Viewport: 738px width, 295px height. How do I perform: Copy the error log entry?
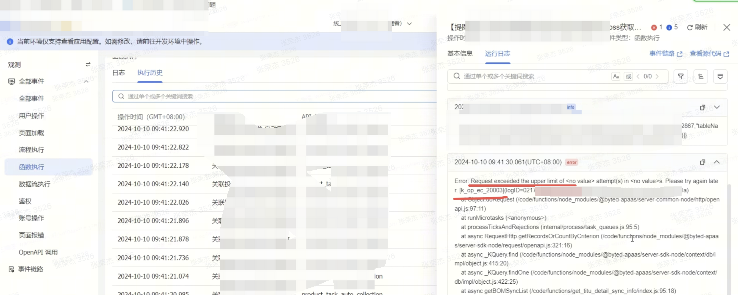click(702, 162)
